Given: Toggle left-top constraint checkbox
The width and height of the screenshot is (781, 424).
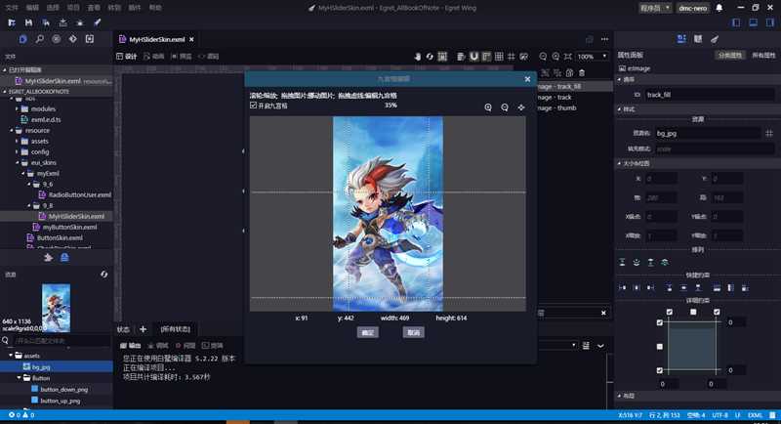Looking at the screenshot, I should tap(660, 322).
